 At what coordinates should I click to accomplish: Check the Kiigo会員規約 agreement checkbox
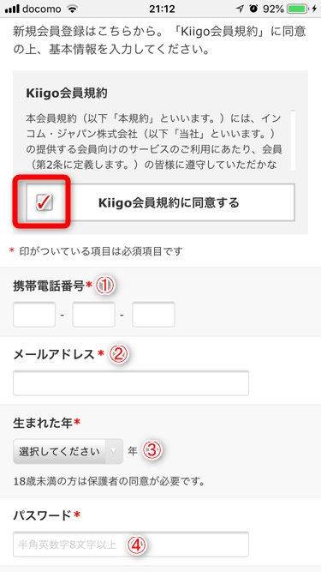(45, 202)
